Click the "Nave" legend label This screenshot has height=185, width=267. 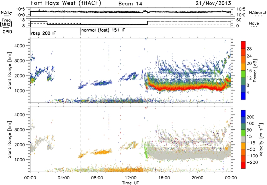[x=254, y=23]
